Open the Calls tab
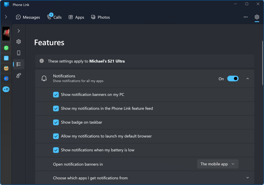 pyautogui.click(x=54, y=17)
